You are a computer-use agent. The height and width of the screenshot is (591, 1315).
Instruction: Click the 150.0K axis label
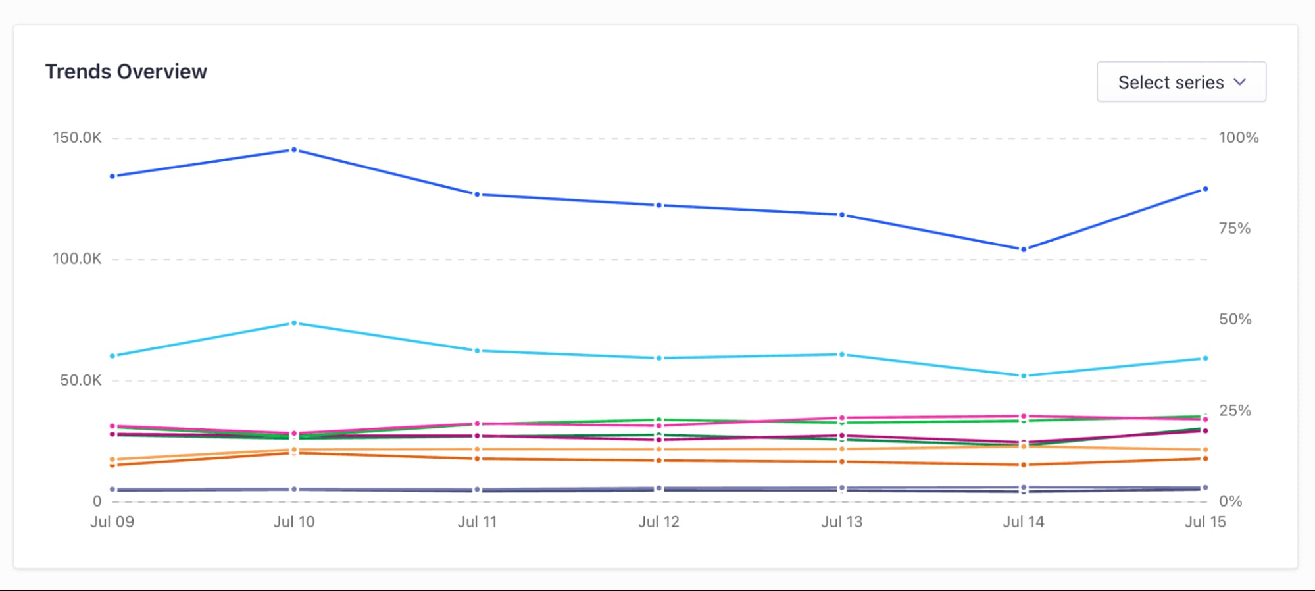pos(77,138)
